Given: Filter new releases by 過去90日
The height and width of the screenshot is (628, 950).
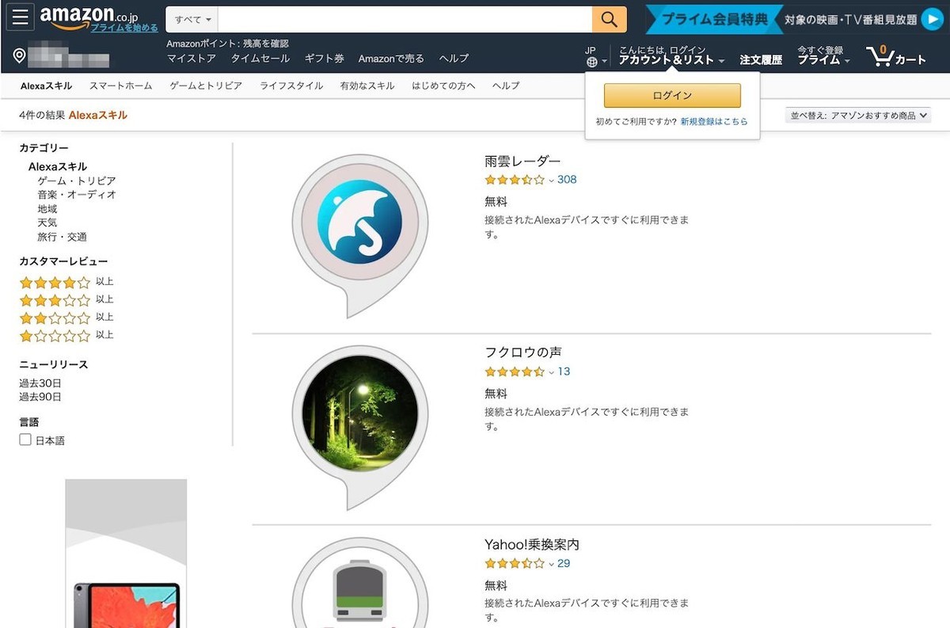Looking at the screenshot, I should click(40, 397).
